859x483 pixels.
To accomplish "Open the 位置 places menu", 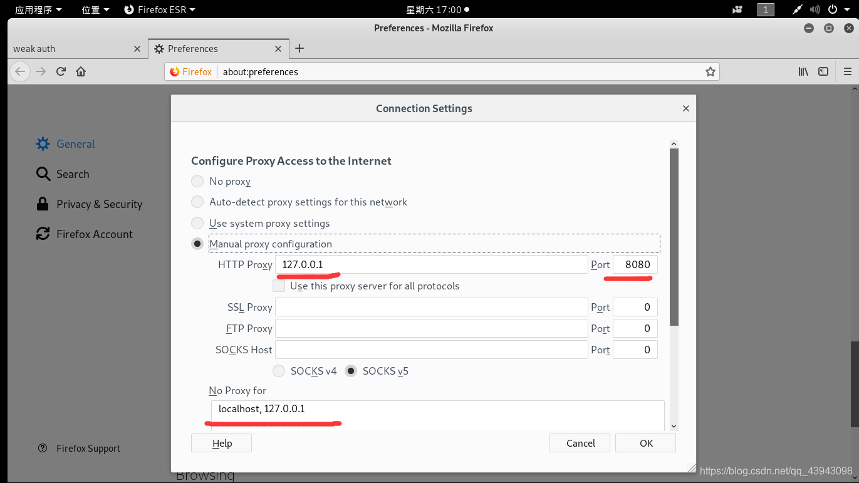I will click(95, 9).
